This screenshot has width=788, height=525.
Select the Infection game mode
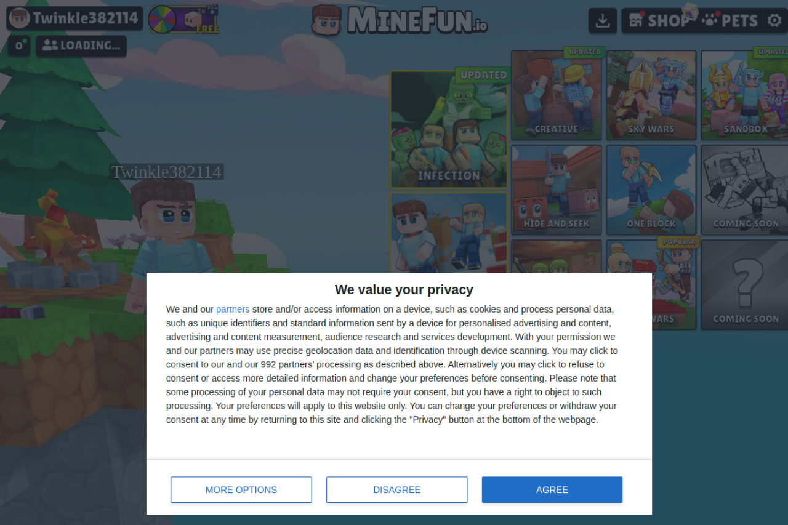pos(449,129)
